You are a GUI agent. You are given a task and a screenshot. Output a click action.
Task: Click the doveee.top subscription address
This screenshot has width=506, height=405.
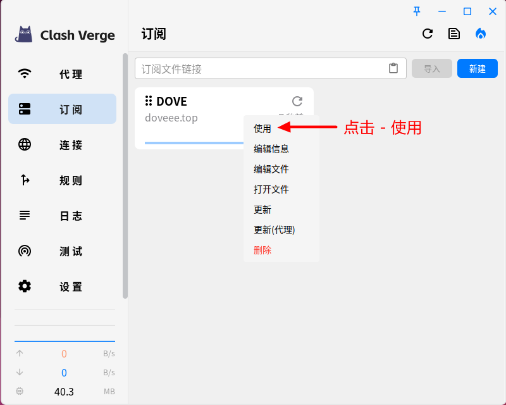click(x=171, y=118)
